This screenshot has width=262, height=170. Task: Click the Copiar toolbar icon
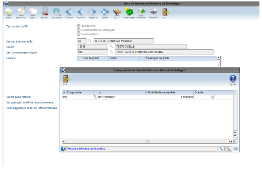(33, 12)
